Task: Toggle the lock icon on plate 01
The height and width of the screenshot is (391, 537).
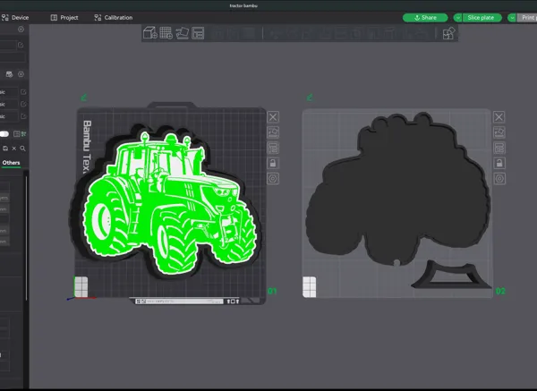Action: click(273, 163)
